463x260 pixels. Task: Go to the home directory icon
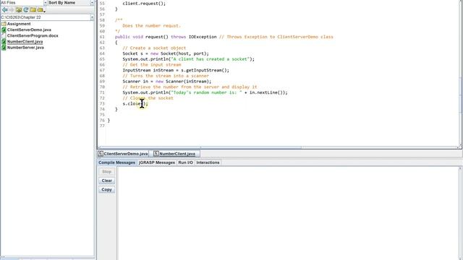(19, 9)
